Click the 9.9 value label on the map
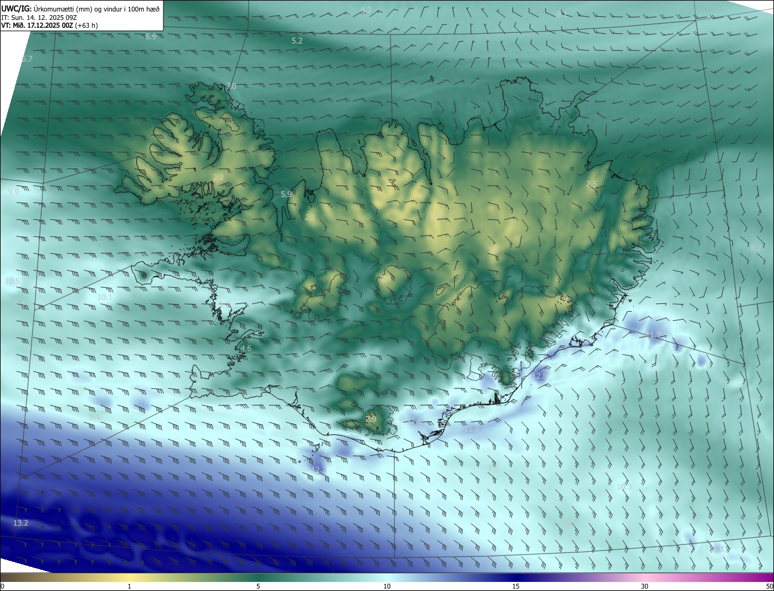The width and height of the screenshot is (774, 591). (13, 192)
